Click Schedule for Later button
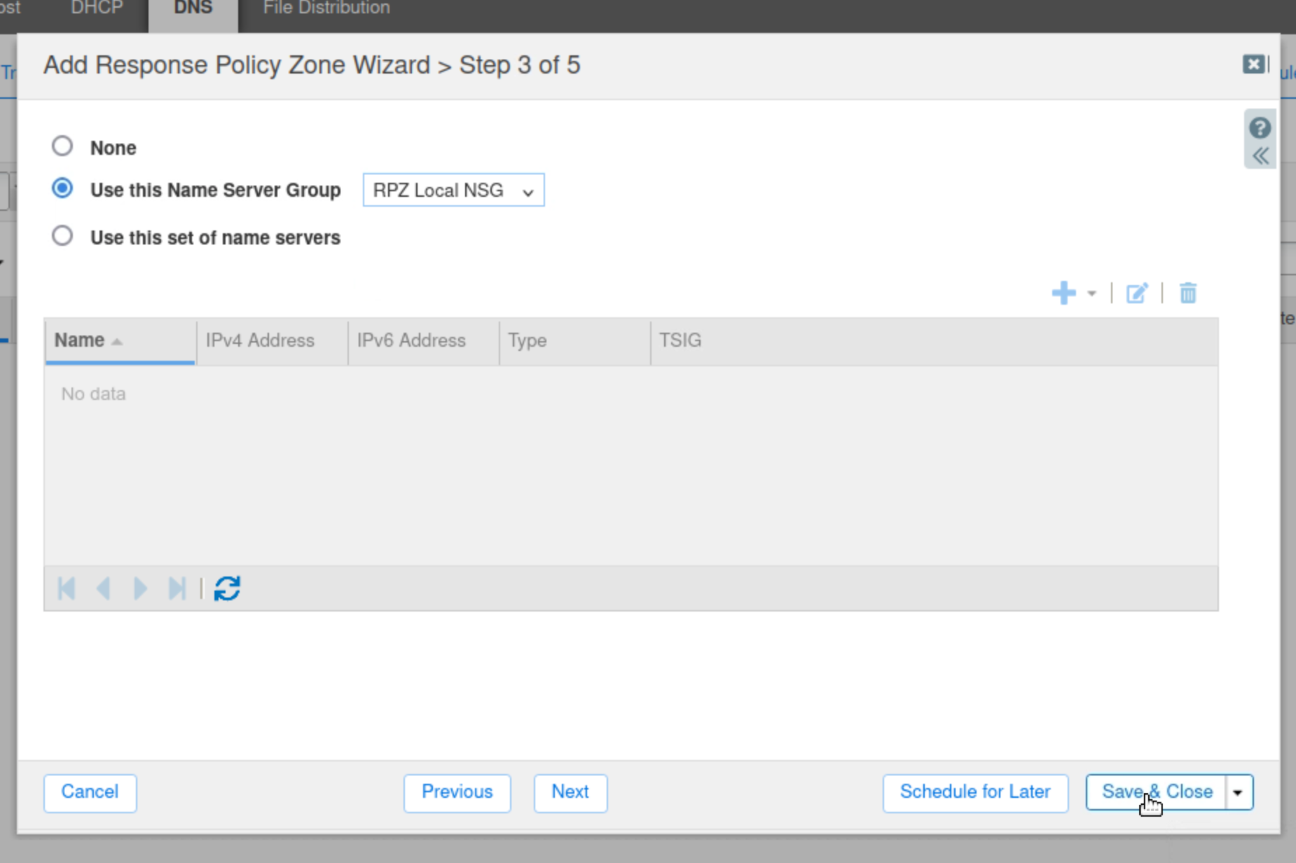Viewport: 1296px width, 863px height. click(974, 792)
